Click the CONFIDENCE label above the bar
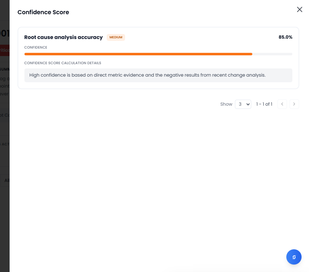Viewport: 309px width, 272px height. pyautogui.click(x=36, y=48)
